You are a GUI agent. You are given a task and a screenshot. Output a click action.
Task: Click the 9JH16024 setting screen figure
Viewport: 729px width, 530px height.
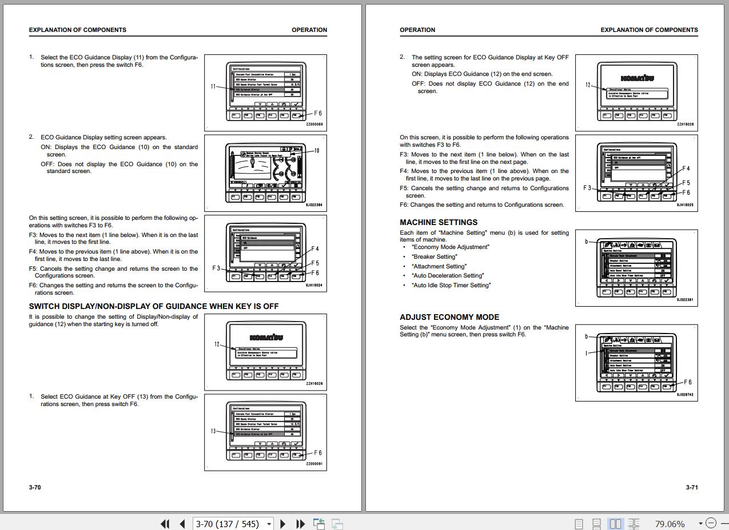tap(265, 253)
